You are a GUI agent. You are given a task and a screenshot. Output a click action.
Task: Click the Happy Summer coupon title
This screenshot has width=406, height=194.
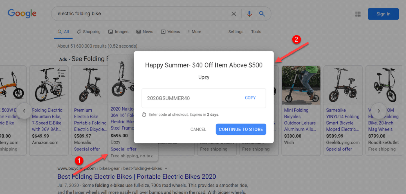204,65
